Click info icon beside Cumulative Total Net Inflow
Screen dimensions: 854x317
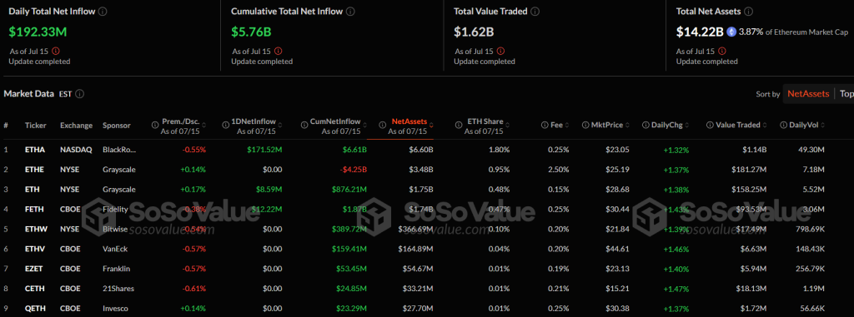(351, 11)
